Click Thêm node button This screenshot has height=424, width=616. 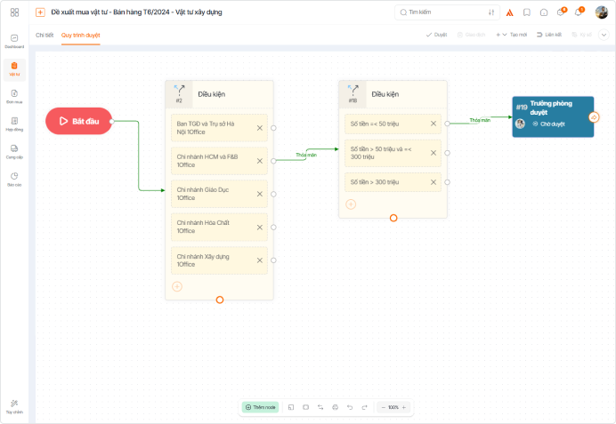pos(260,407)
